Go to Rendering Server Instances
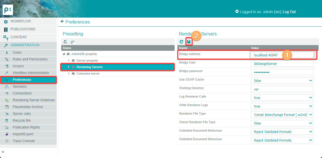The image size is (322, 158). (34, 100)
